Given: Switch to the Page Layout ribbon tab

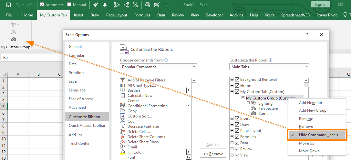Looking at the screenshot, I should [117, 15].
